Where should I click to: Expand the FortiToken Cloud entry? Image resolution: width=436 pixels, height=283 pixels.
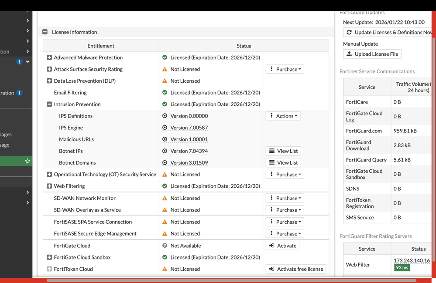pyautogui.click(x=49, y=269)
